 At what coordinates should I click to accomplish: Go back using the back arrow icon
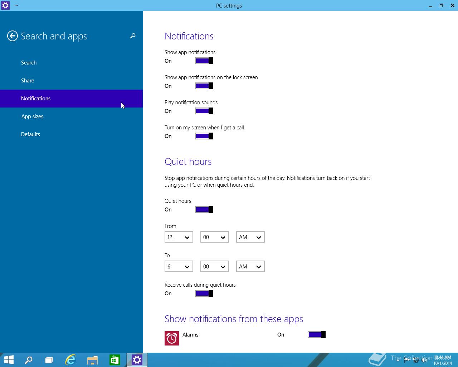[13, 36]
